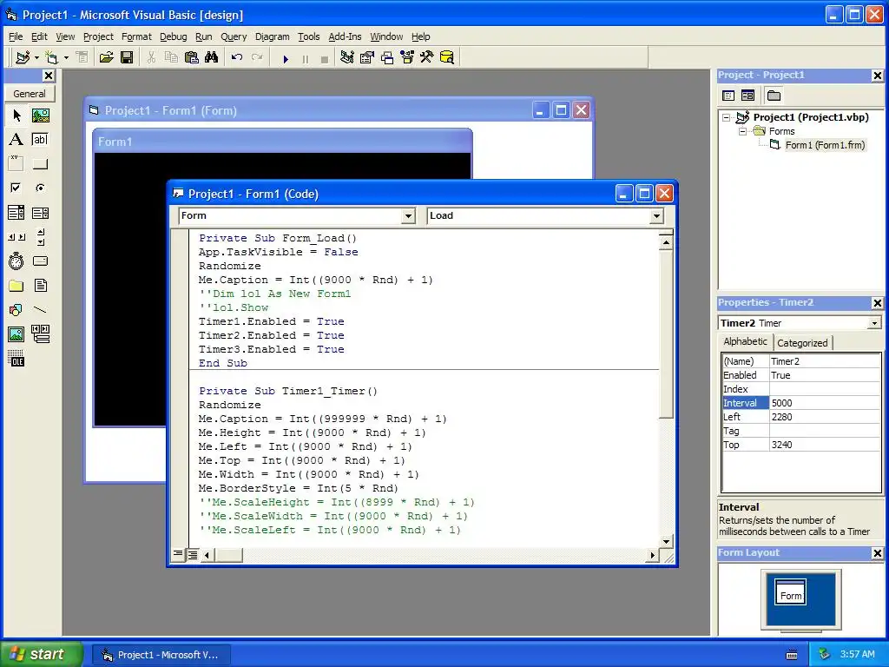Screen dimensions: 889x667
Task: Click the code scroll down arrow
Action: [666, 541]
